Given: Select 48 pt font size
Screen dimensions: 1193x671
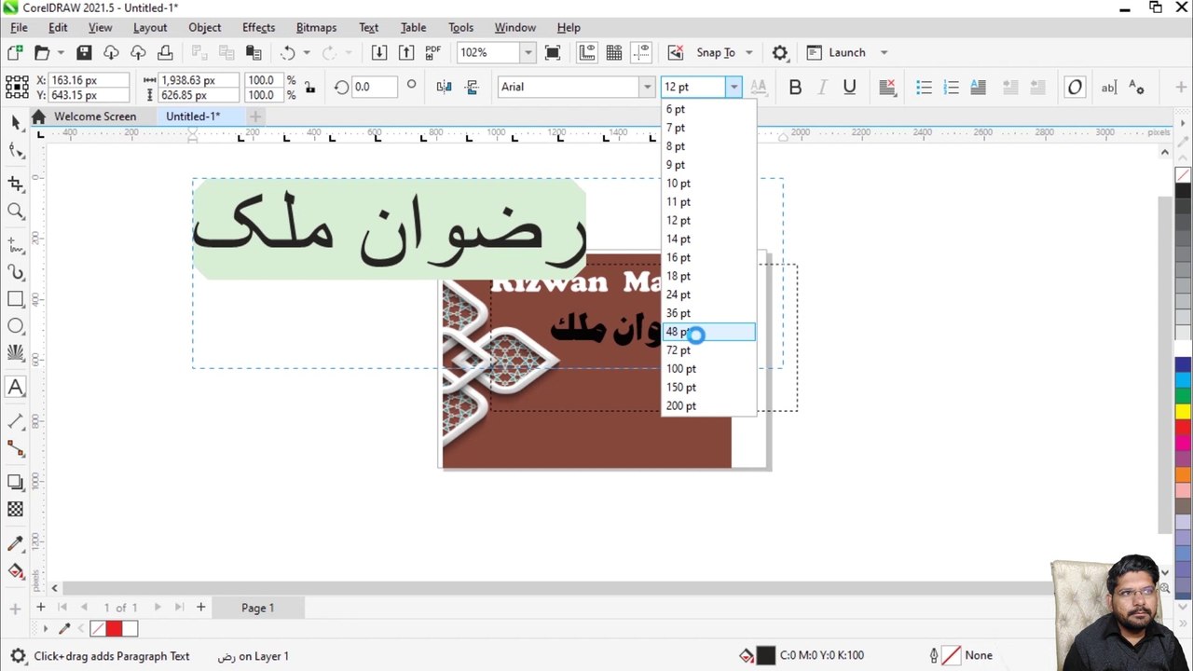Looking at the screenshot, I should [708, 332].
